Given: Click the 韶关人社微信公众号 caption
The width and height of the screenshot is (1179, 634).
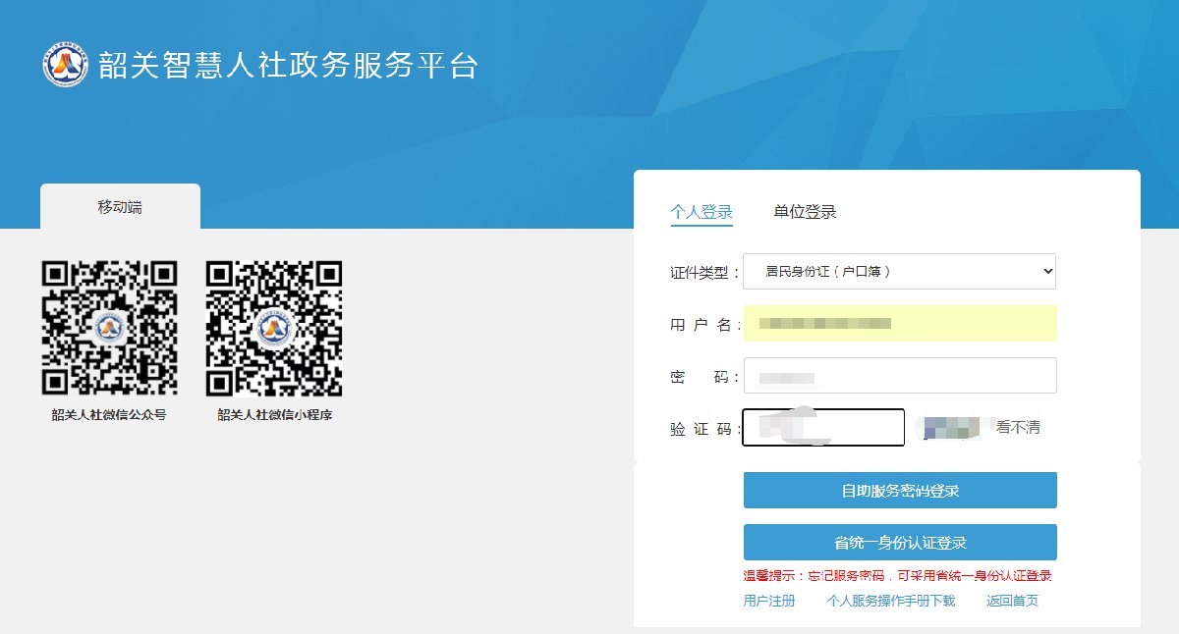Looking at the screenshot, I should click(109, 415).
